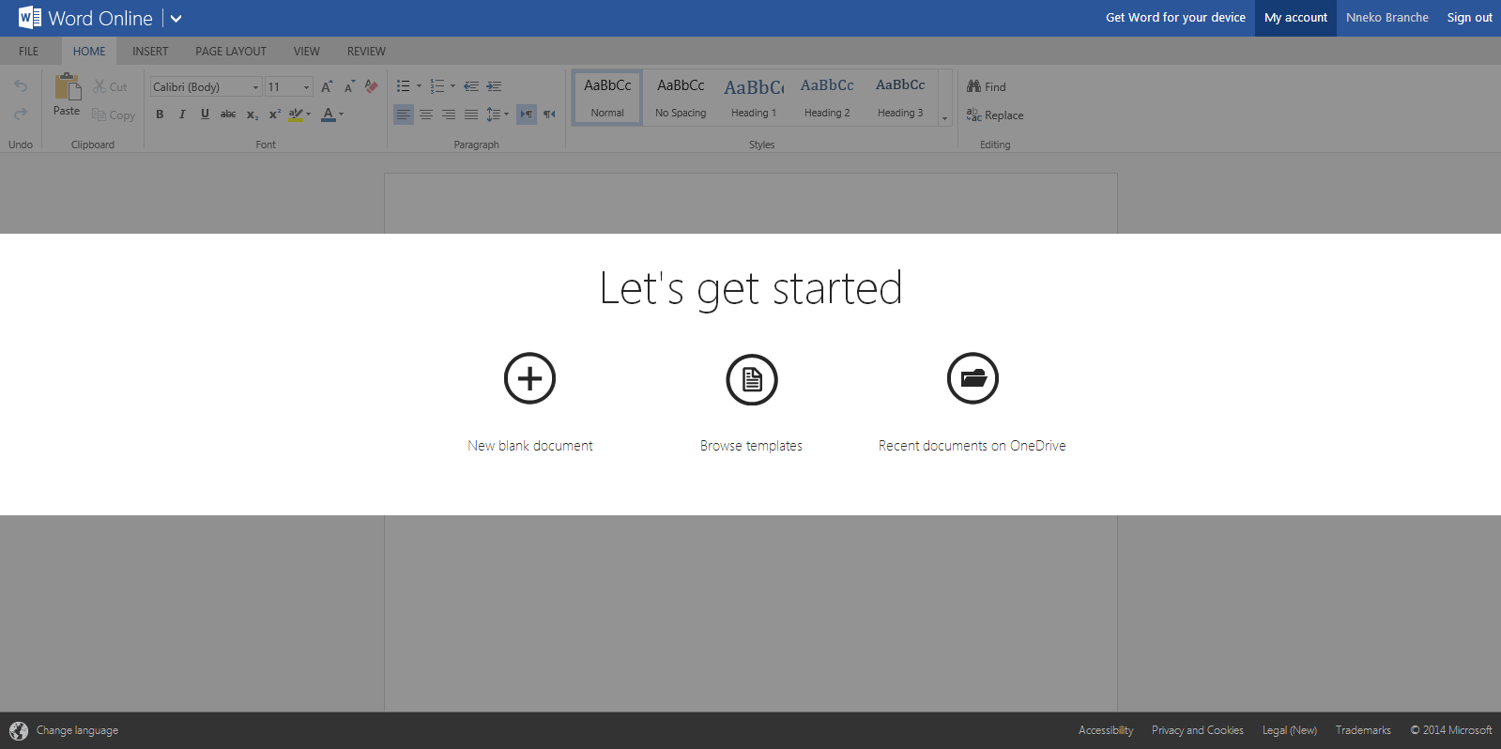1501x749 pixels.
Task: Open the PAGE LAYOUT tab
Action: tap(231, 52)
